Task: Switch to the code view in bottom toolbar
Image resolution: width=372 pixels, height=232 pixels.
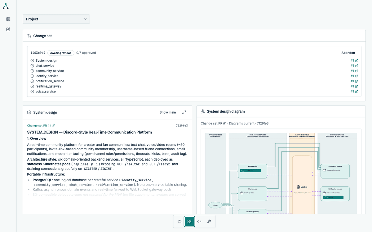Action: click(x=199, y=221)
